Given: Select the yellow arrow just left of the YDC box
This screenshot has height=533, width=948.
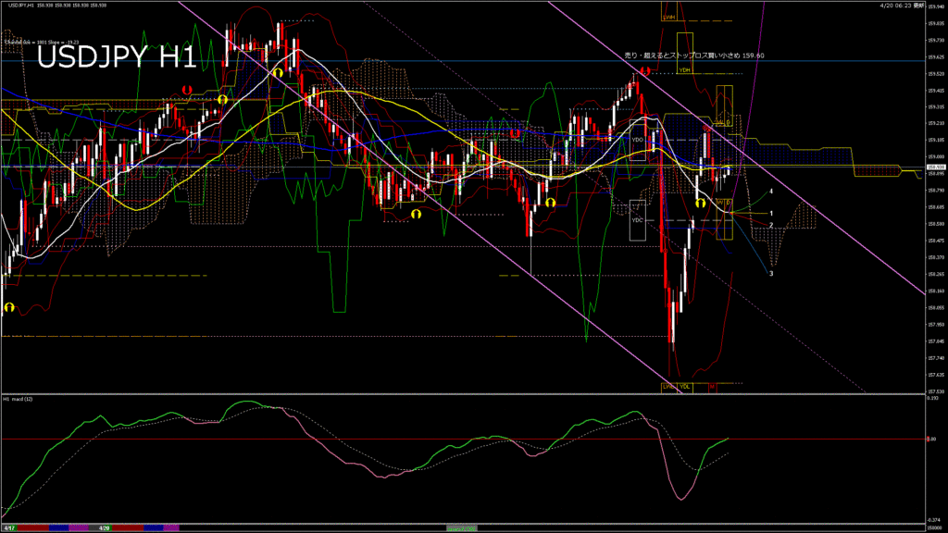Looking at the screenshot, I should click(x=550, y=202).
